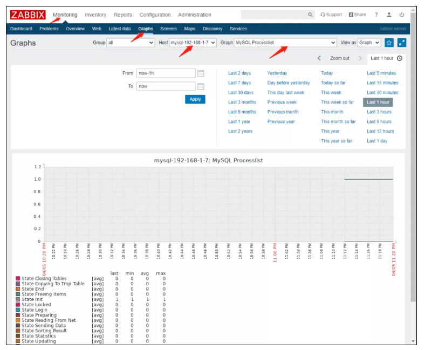Select Yesterday range
Screen dimensions: 425x350
[277, 73]
